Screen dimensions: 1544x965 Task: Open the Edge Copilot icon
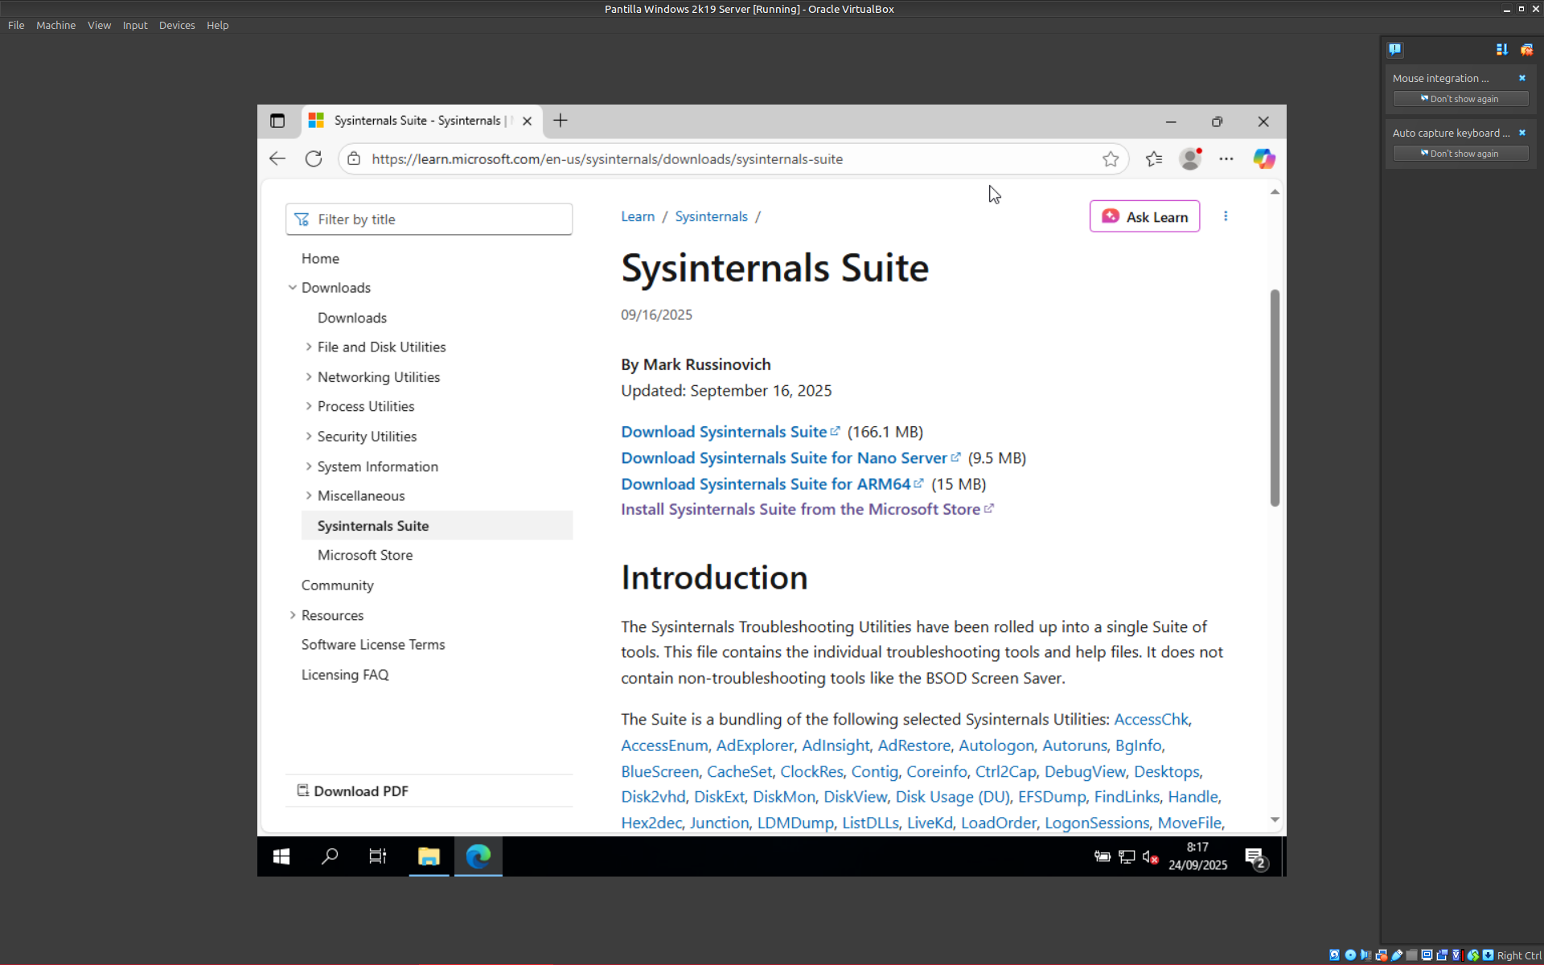(x=1263, y=158)
